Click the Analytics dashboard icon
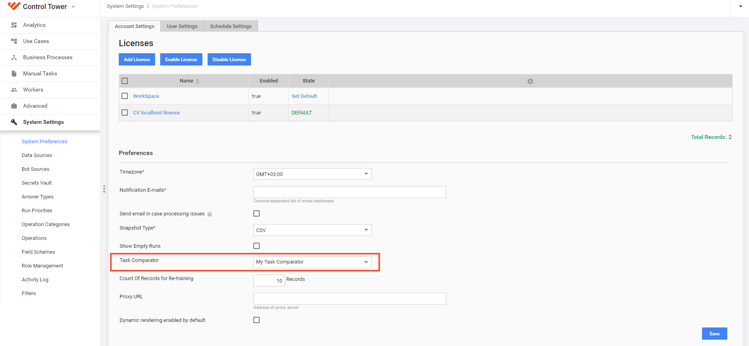The height and width of the screenshot is (346, 749). [x=14, y=25]
